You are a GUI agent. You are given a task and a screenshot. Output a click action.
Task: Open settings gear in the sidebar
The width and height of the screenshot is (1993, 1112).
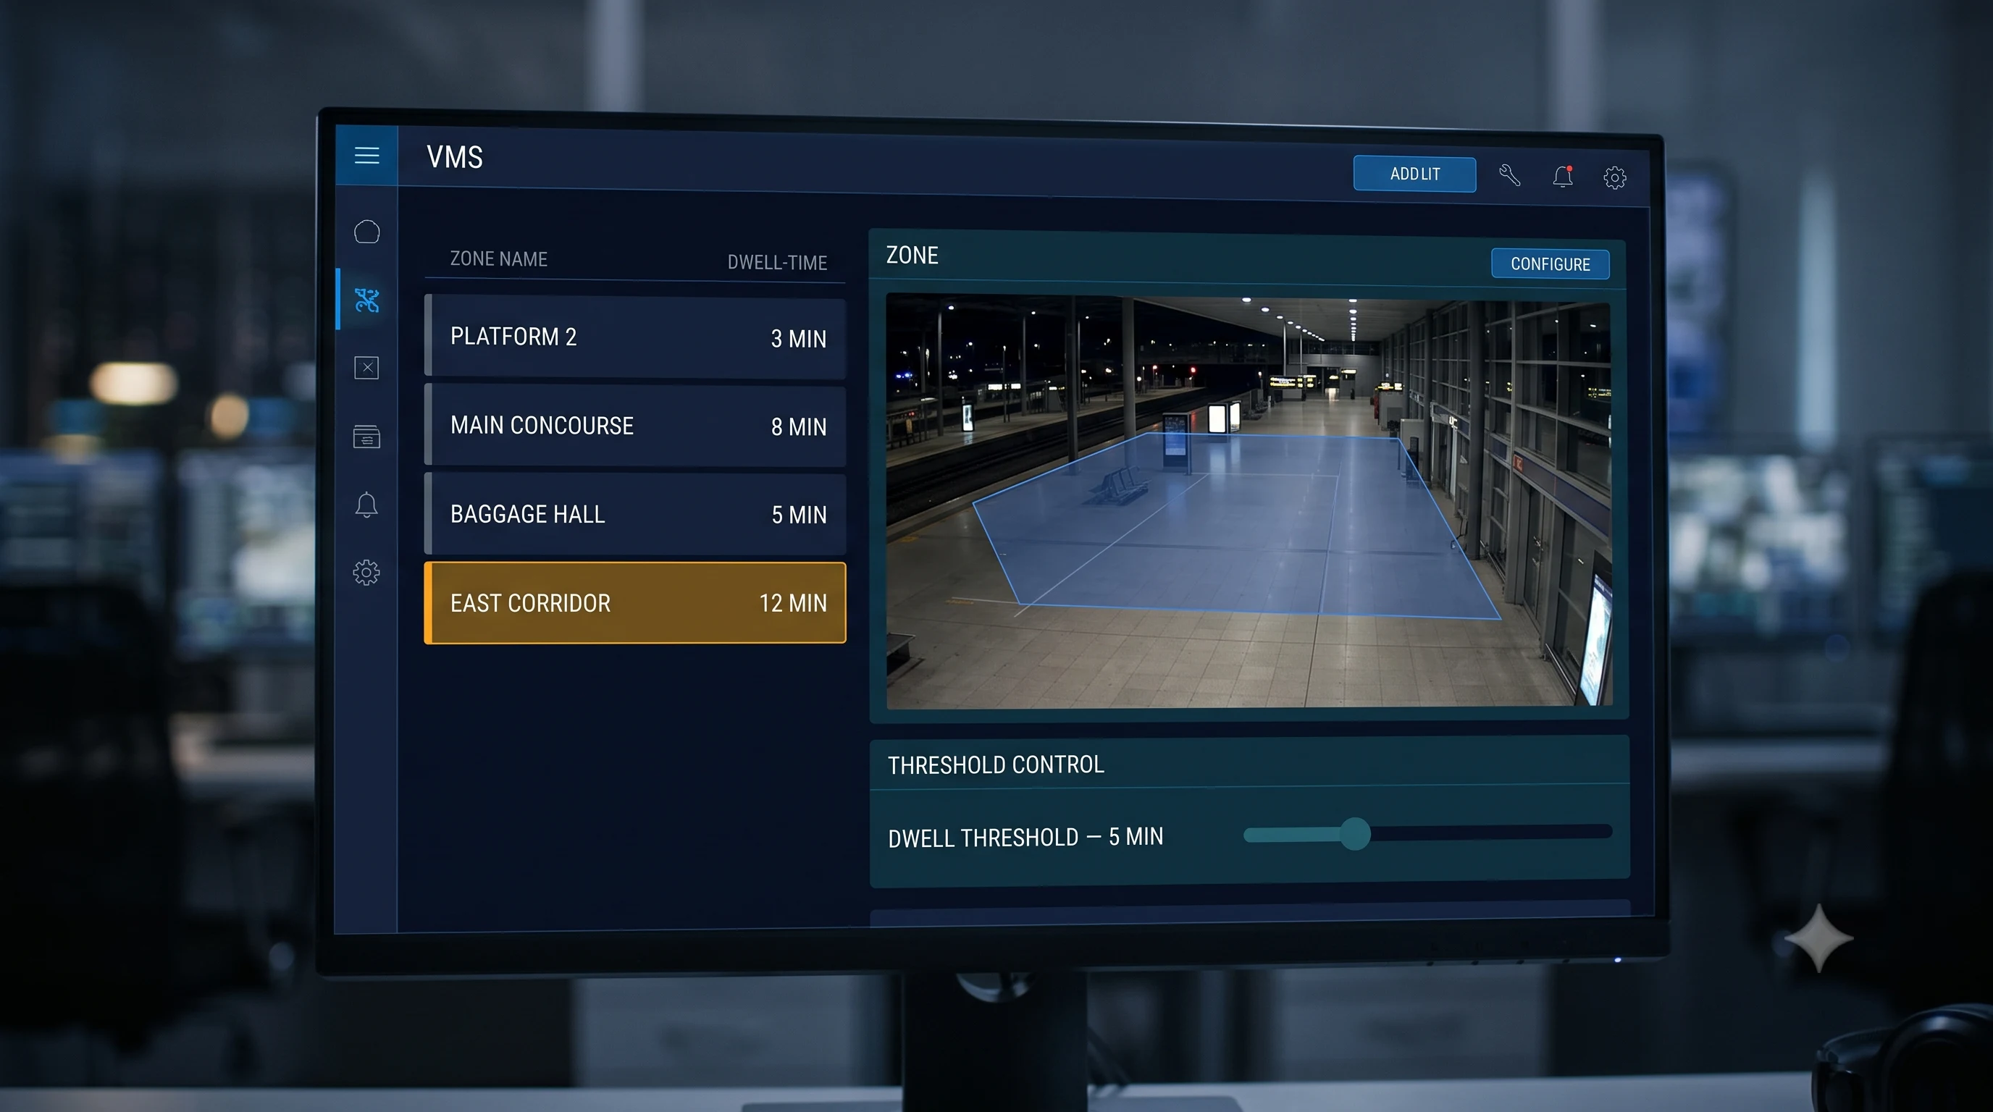(x=366, y=573)
